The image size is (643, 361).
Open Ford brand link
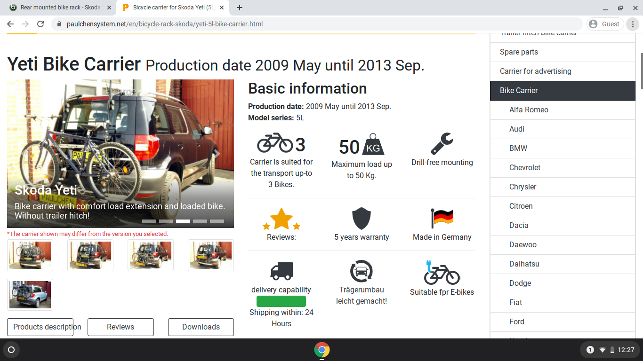tap(563, 322)
